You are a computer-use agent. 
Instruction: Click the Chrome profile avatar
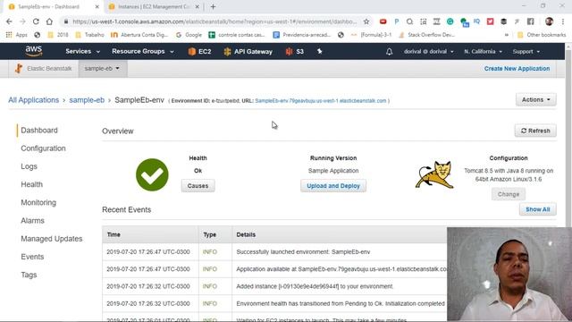[549, 21]
